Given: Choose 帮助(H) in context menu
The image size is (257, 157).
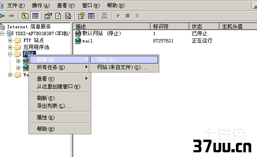Looking at the screenshot, I should point(59,129).
